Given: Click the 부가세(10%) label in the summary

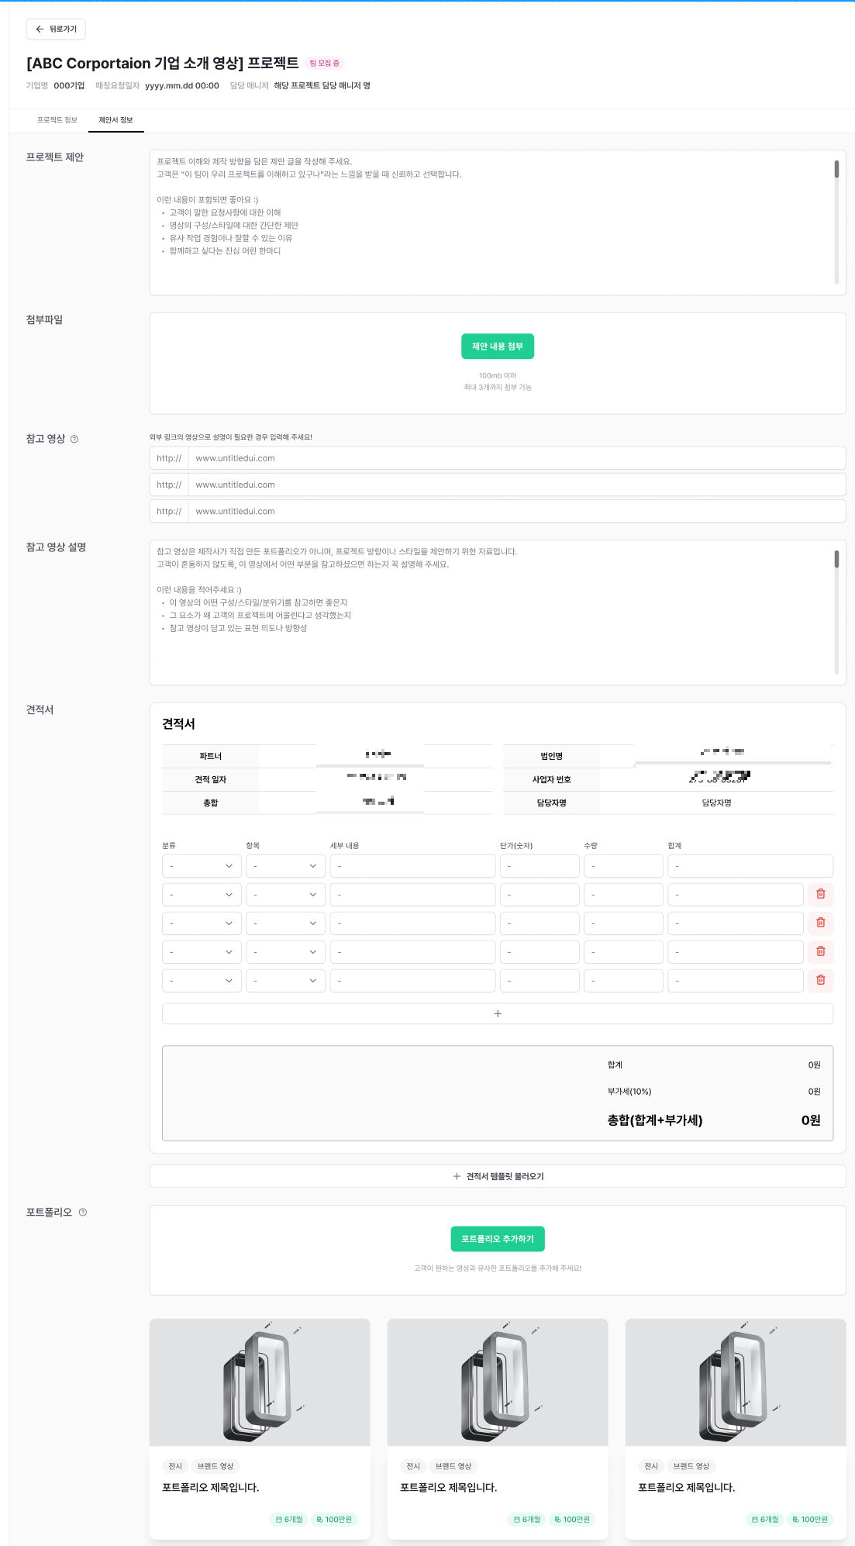Looking at the screenshot, I should coord(629,1092).
